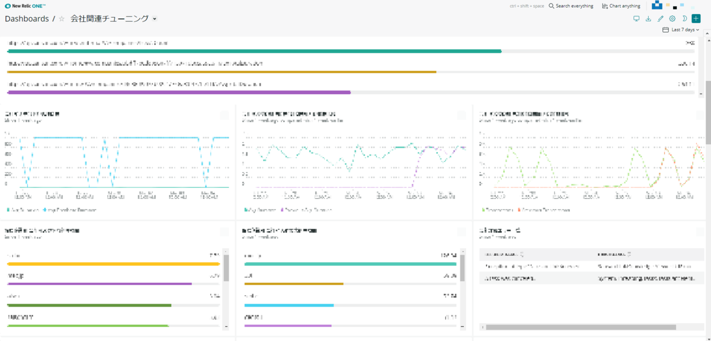Image resolution: width=711 pixels, height=341 pixels.
Task: Click the scrollbar of teal-bar bottom widget
Action: 463,268
